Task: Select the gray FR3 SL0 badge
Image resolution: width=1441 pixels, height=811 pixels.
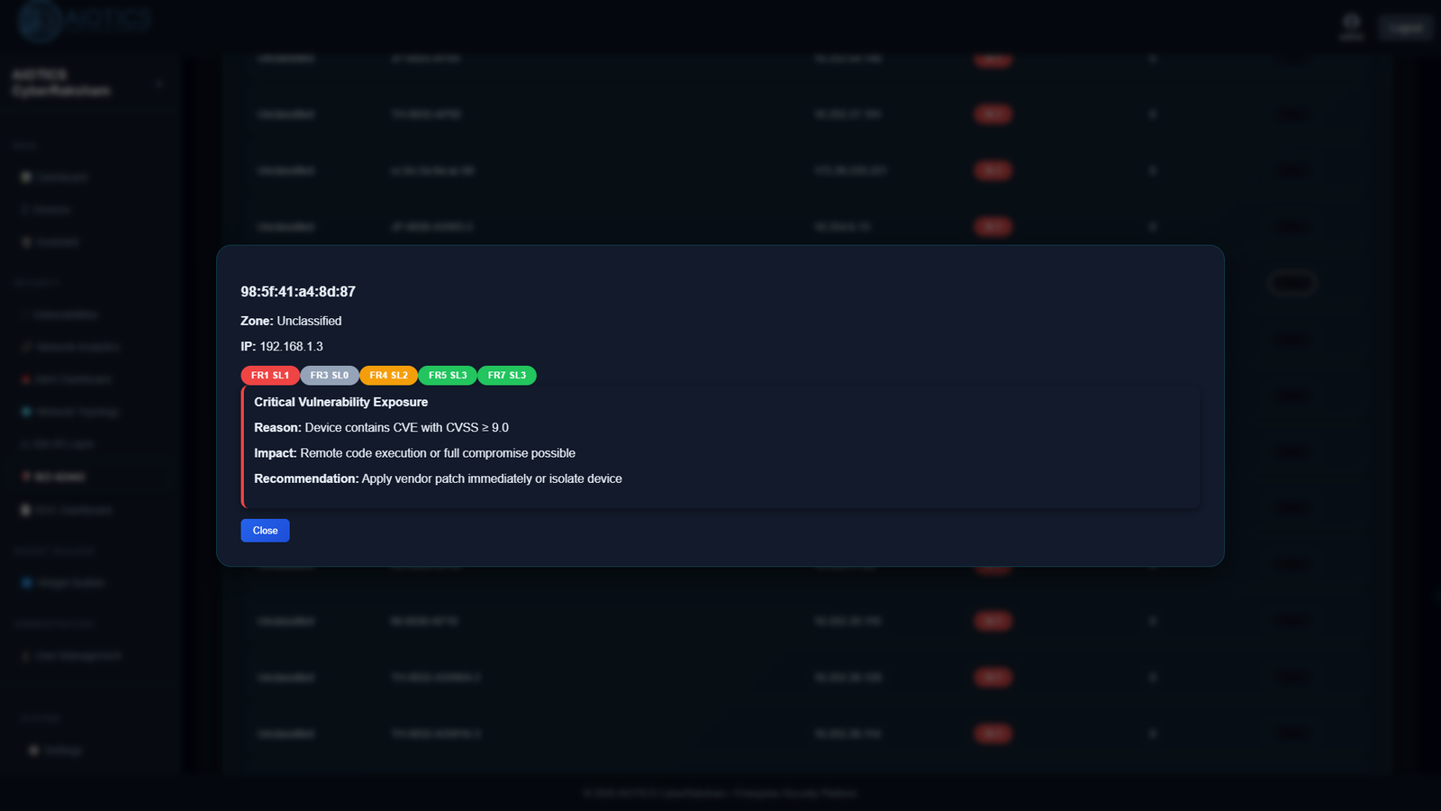Action: click(x=330, y=376)
